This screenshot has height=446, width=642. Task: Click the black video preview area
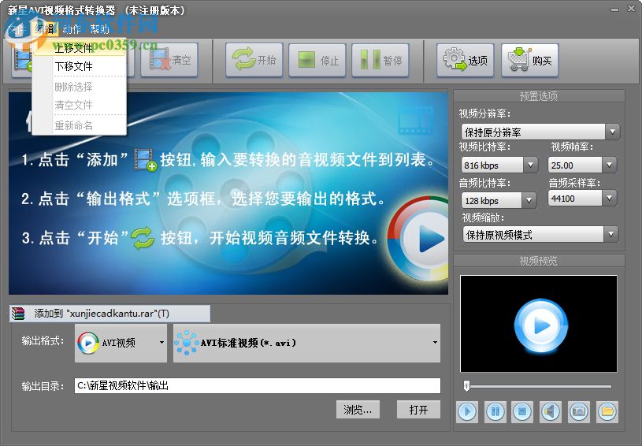[x=539, y=324]
